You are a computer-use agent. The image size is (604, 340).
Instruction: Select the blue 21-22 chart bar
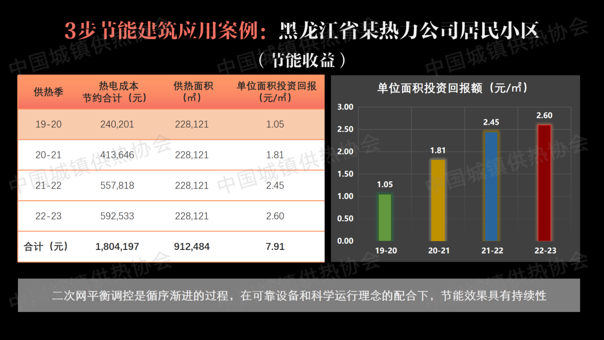(x=492, y=186)
